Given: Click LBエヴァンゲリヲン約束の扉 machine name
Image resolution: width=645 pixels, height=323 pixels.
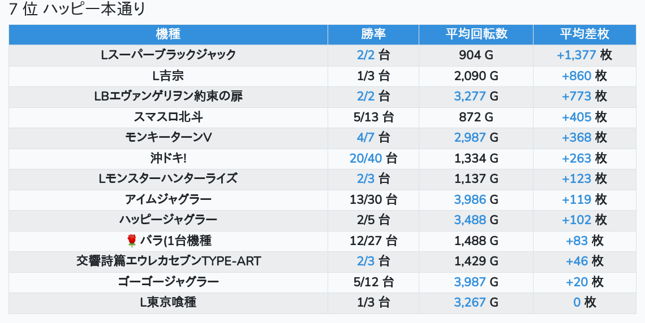Looking at the screenshot, I should click(168, 97).
